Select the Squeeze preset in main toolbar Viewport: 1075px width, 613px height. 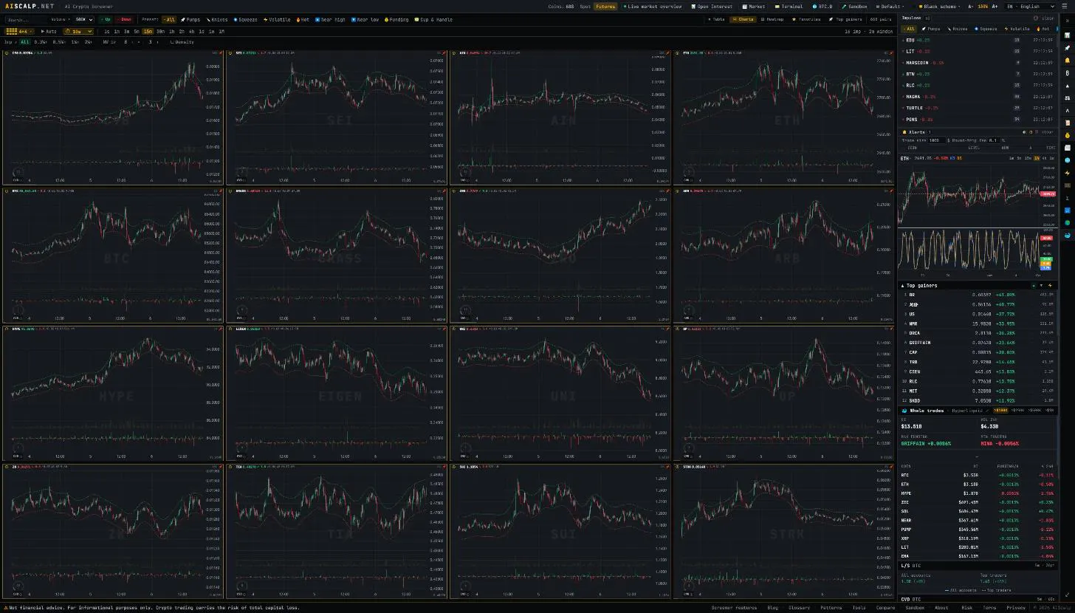coord(246,19)
